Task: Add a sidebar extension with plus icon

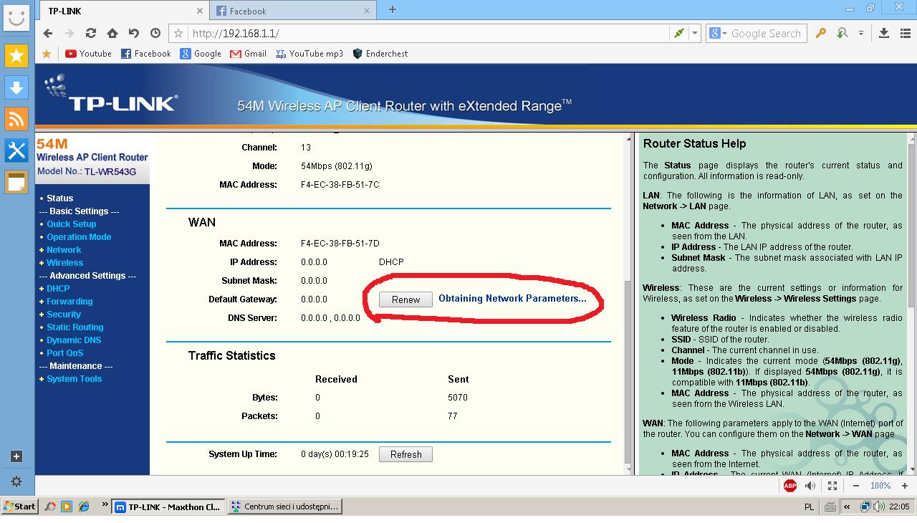Action: point(16,456)
